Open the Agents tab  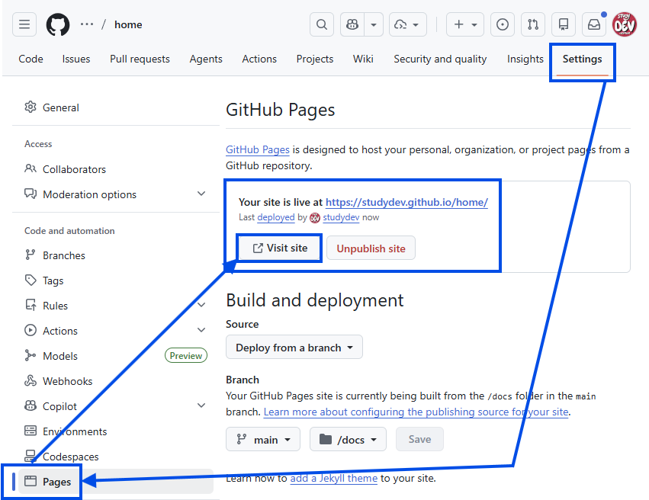(206, 59)
